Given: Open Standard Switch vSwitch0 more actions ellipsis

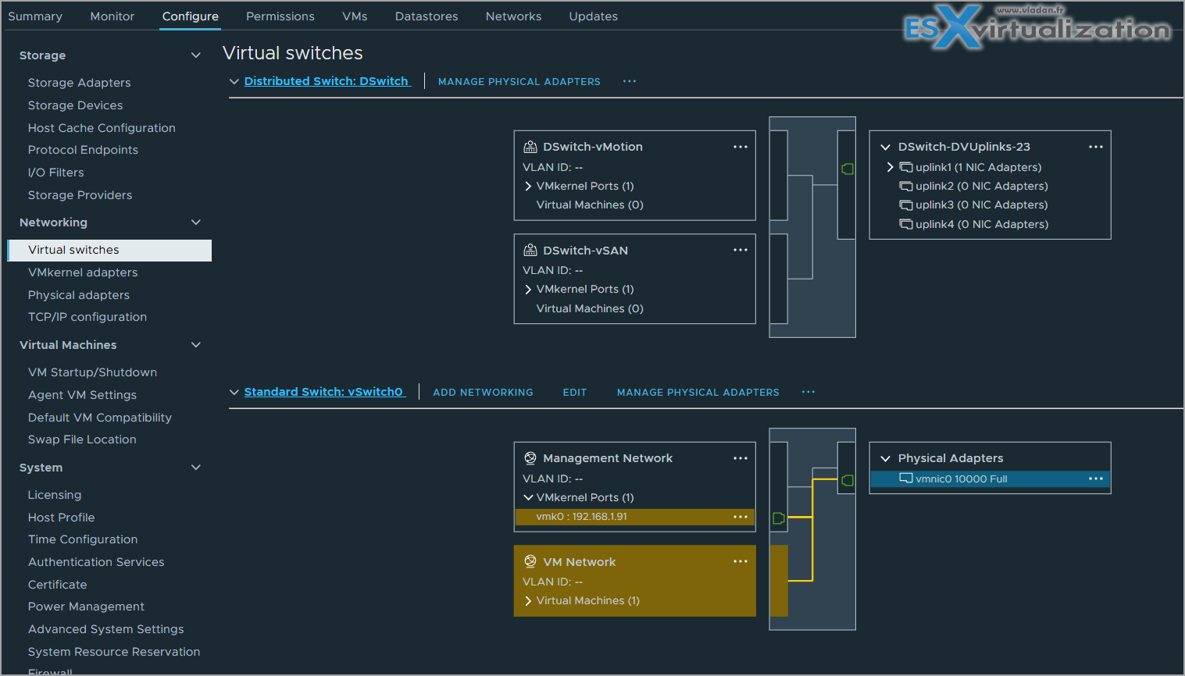Looking at the screenshot, I should 808,392.
